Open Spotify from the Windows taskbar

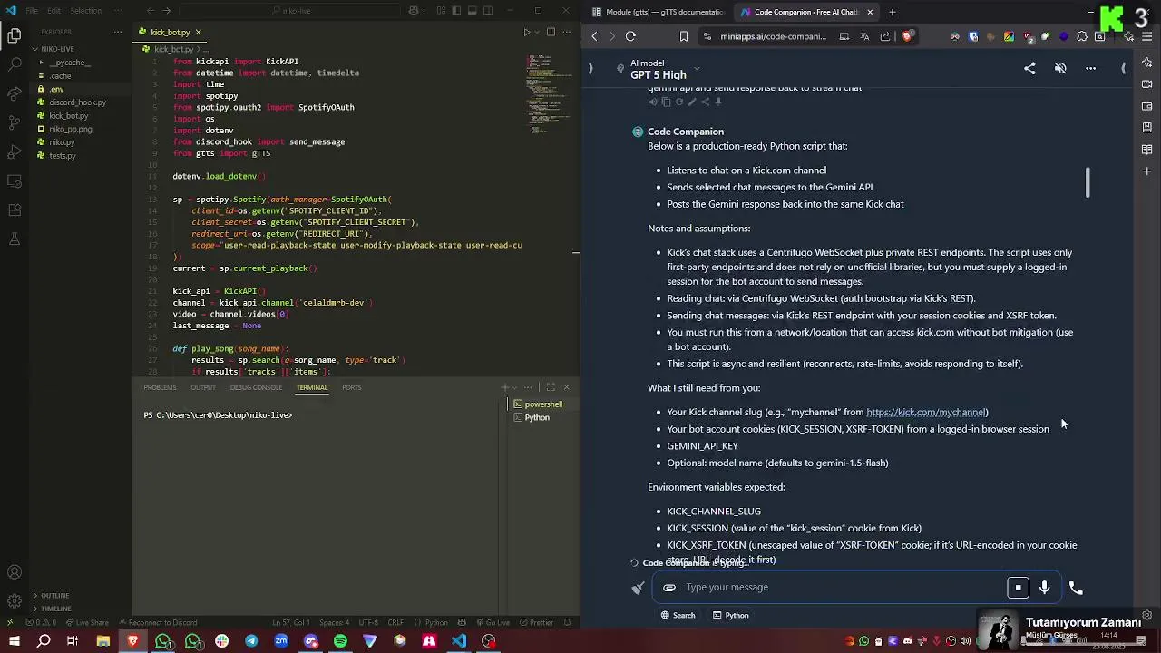click(x=340, y=641)
